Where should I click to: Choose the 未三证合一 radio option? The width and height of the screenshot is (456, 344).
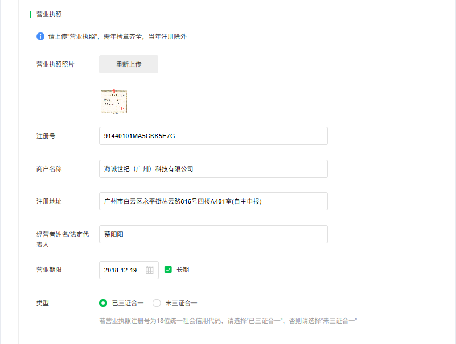pyautogui.click(x=157, y=303)
